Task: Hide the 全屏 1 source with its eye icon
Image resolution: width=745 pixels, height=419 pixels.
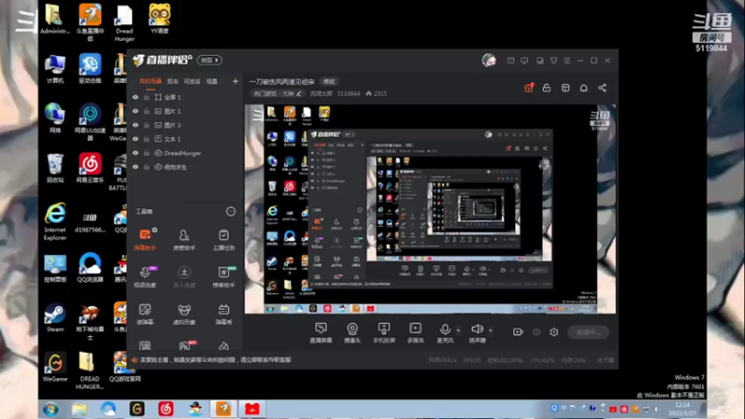Action: [135, 97]
